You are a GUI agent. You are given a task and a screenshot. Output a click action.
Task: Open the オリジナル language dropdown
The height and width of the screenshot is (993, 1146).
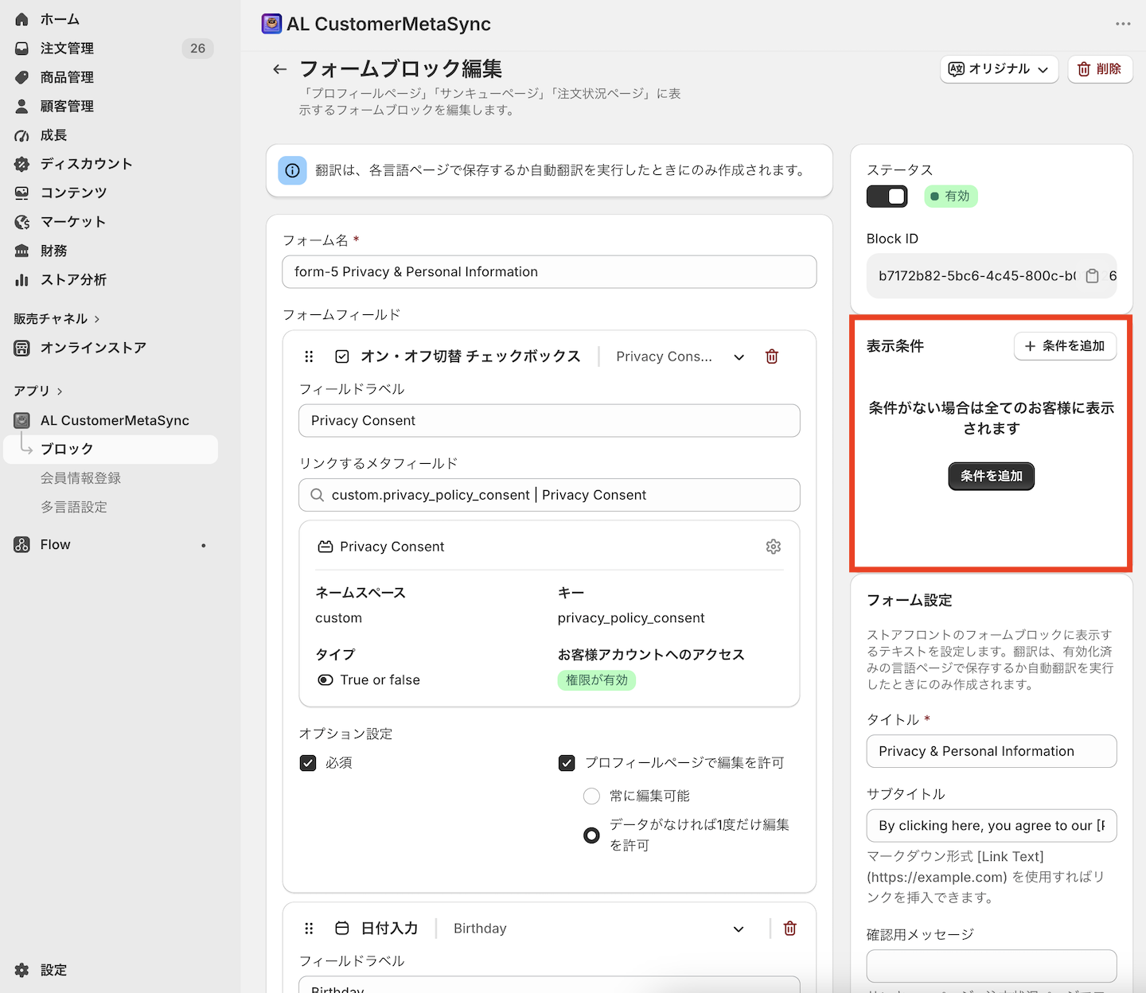click(x=999, y=69)
